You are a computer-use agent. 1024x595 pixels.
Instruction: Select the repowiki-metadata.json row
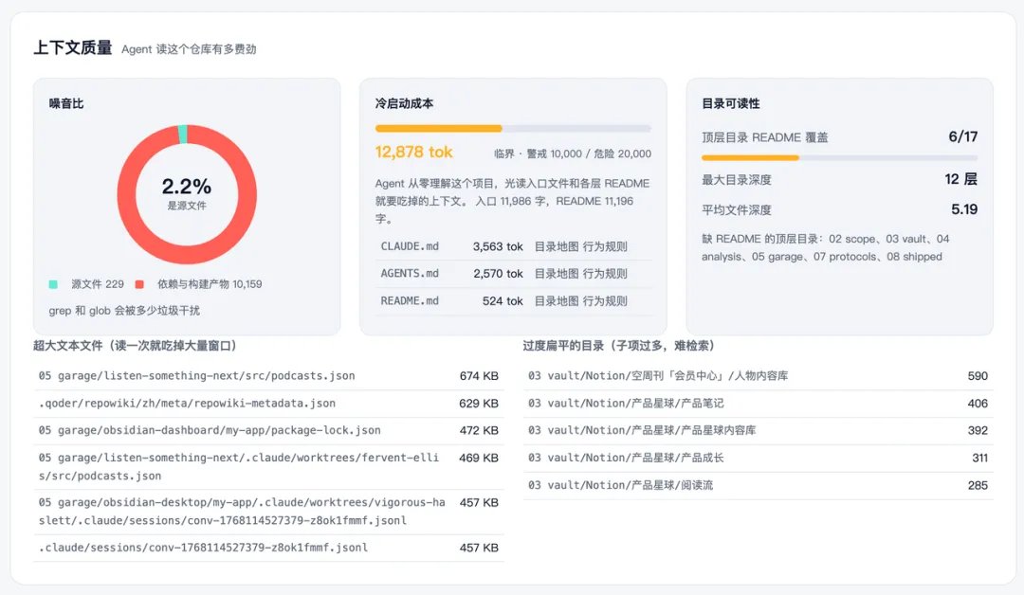(x=268, y=404)
